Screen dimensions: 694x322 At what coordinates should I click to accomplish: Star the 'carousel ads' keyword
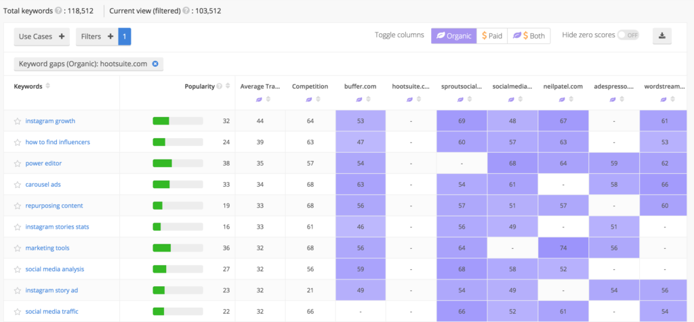pos(17,185)
